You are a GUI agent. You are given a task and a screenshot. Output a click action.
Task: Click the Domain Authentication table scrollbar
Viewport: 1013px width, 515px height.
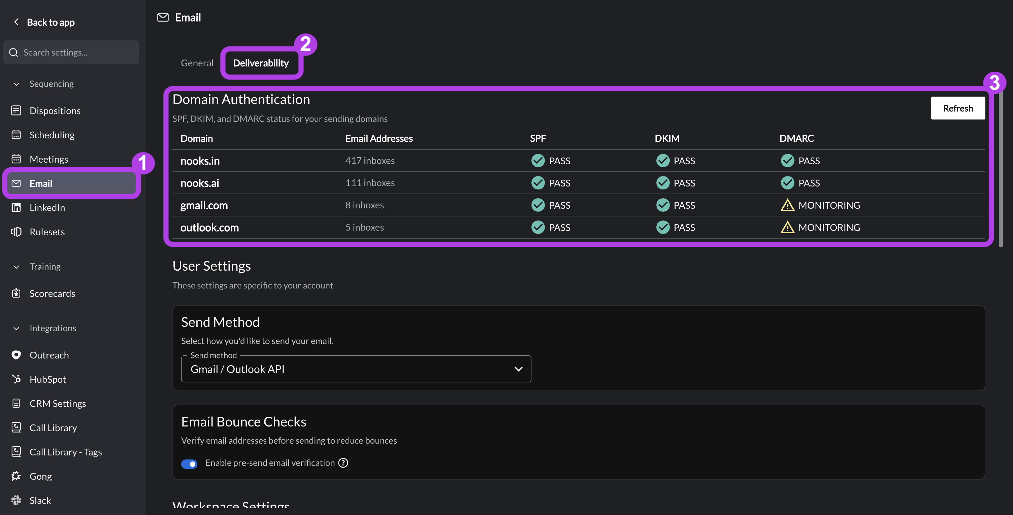click(x=1001, y=169)
